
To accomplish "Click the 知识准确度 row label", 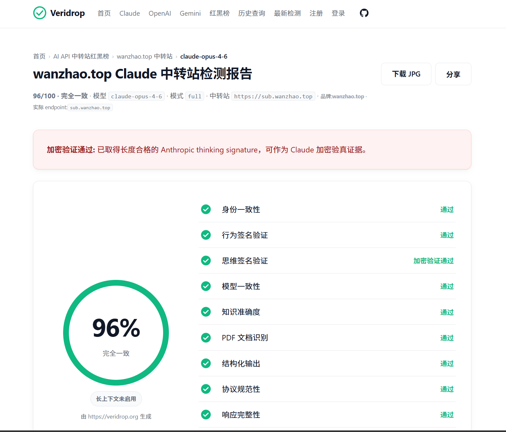I will point(241,312).
